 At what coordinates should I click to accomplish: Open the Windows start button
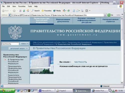[7, 91]
